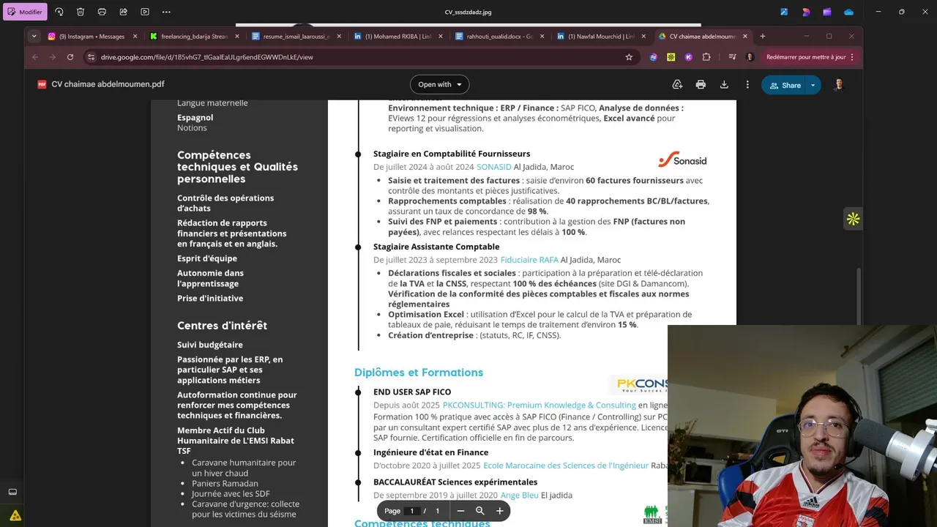Click Add shortcut to Drive icon
The image size is (937, 527).
[677, 85]
